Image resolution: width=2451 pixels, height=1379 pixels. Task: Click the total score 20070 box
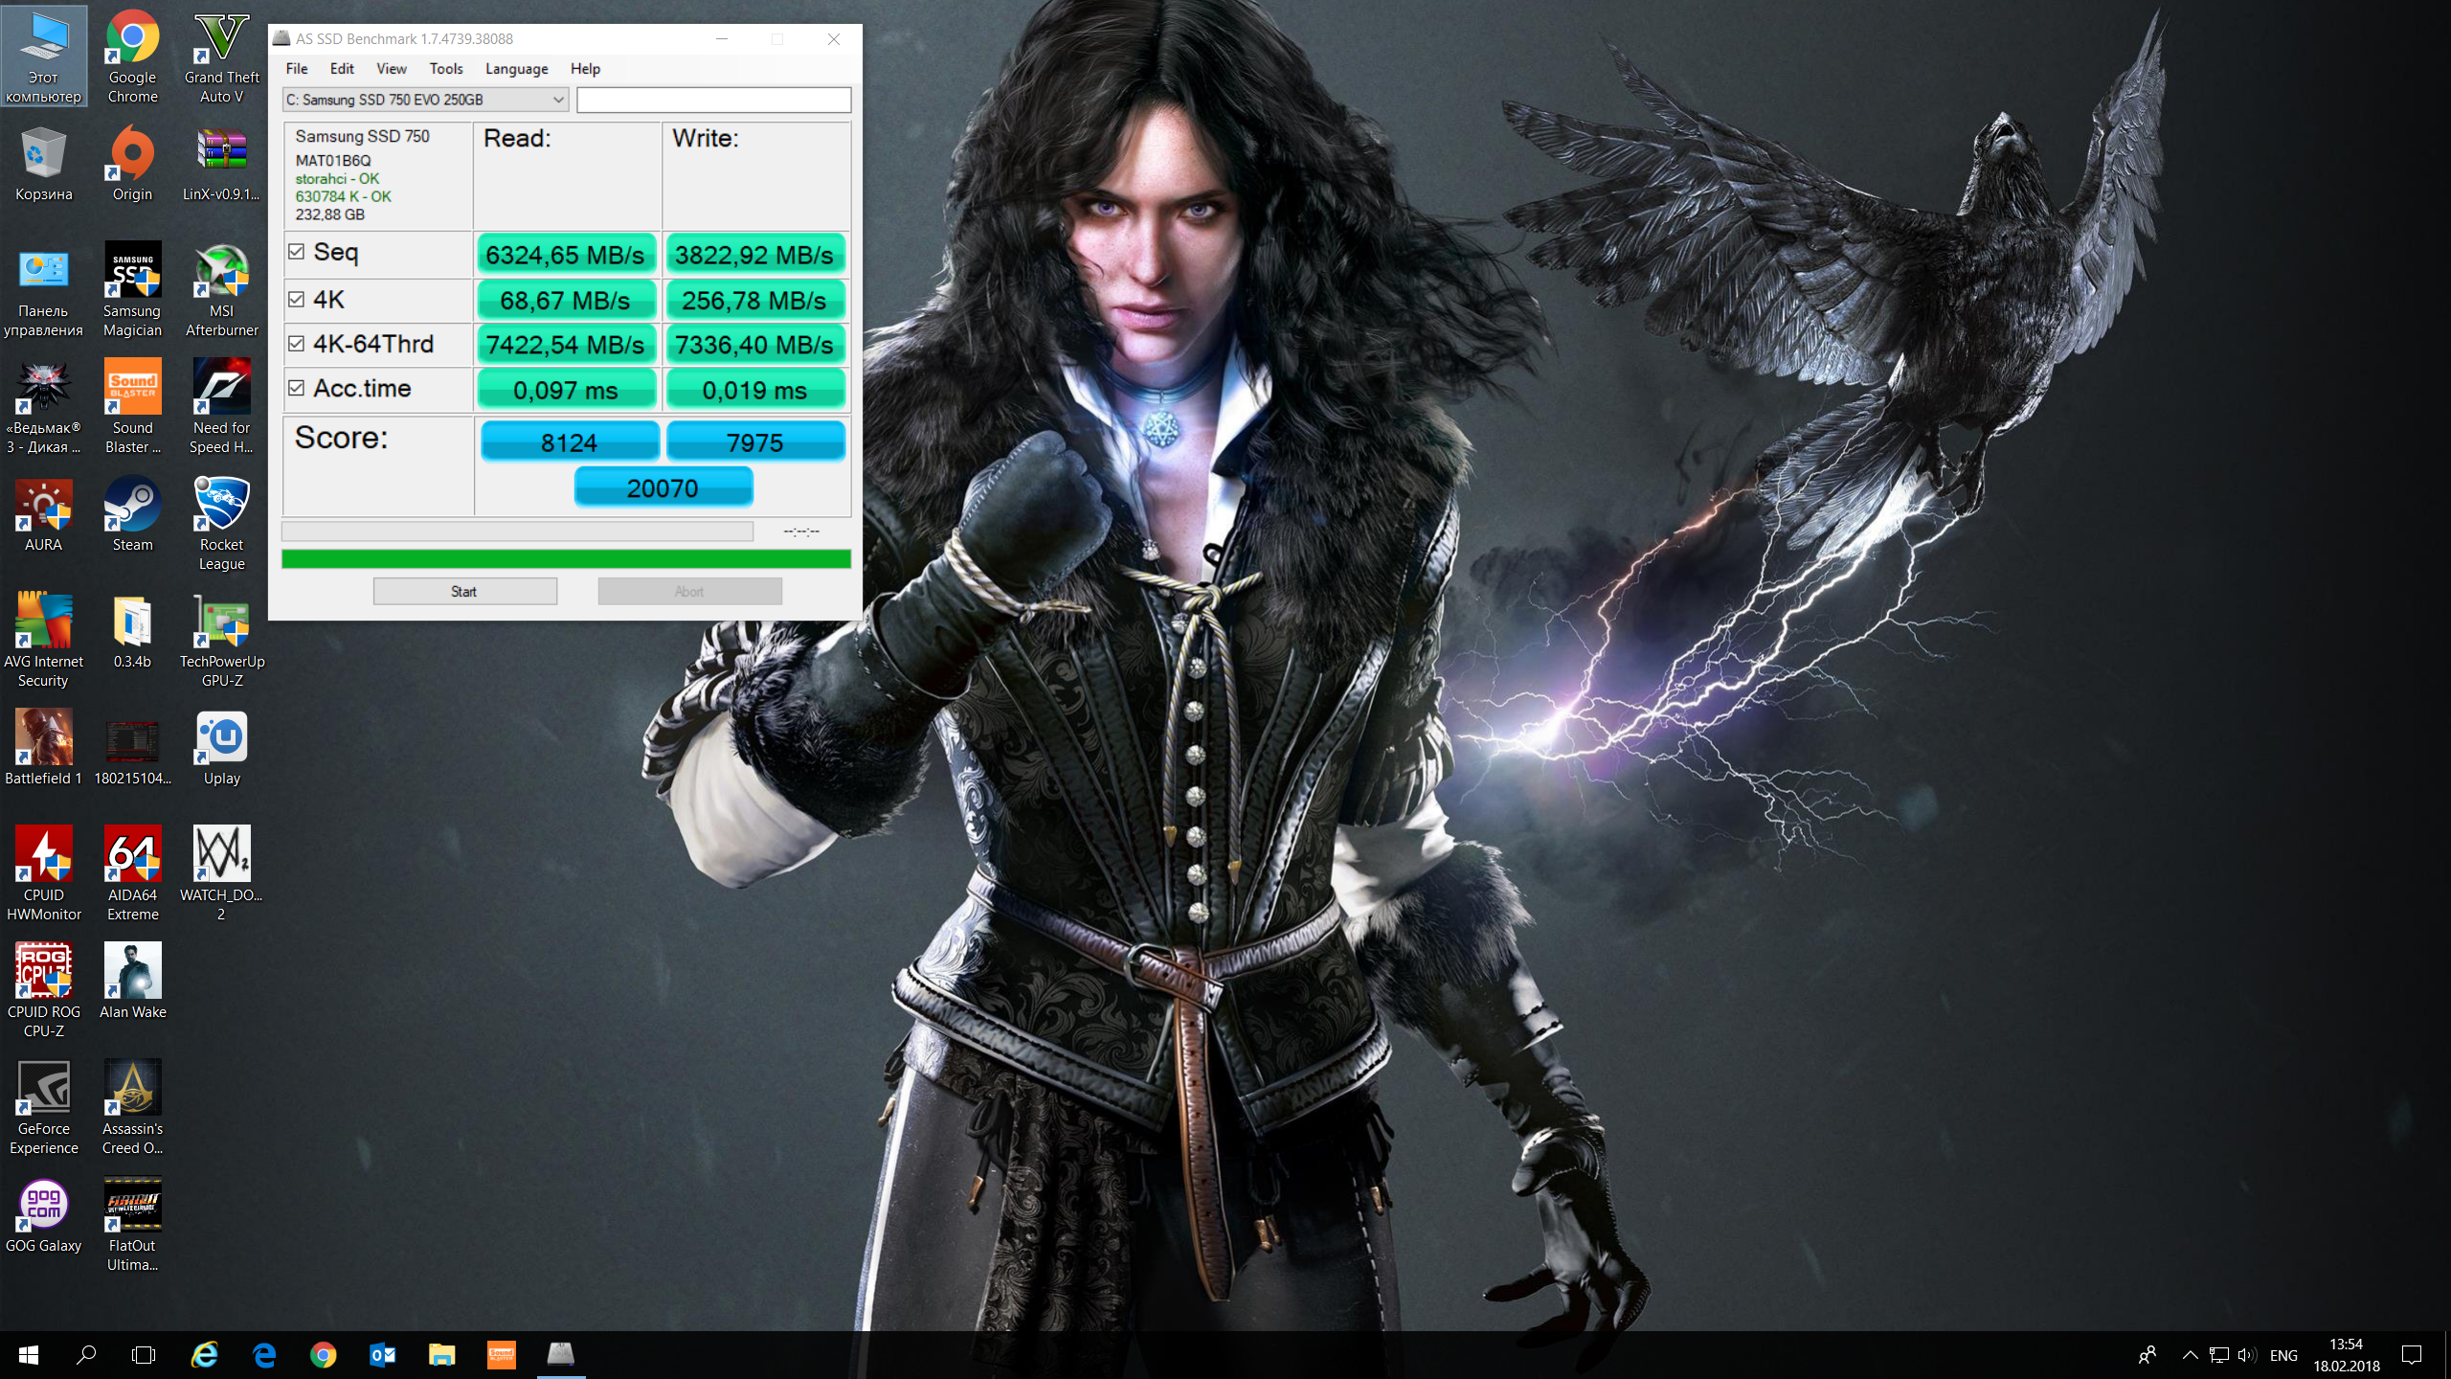tap(663, 487)
